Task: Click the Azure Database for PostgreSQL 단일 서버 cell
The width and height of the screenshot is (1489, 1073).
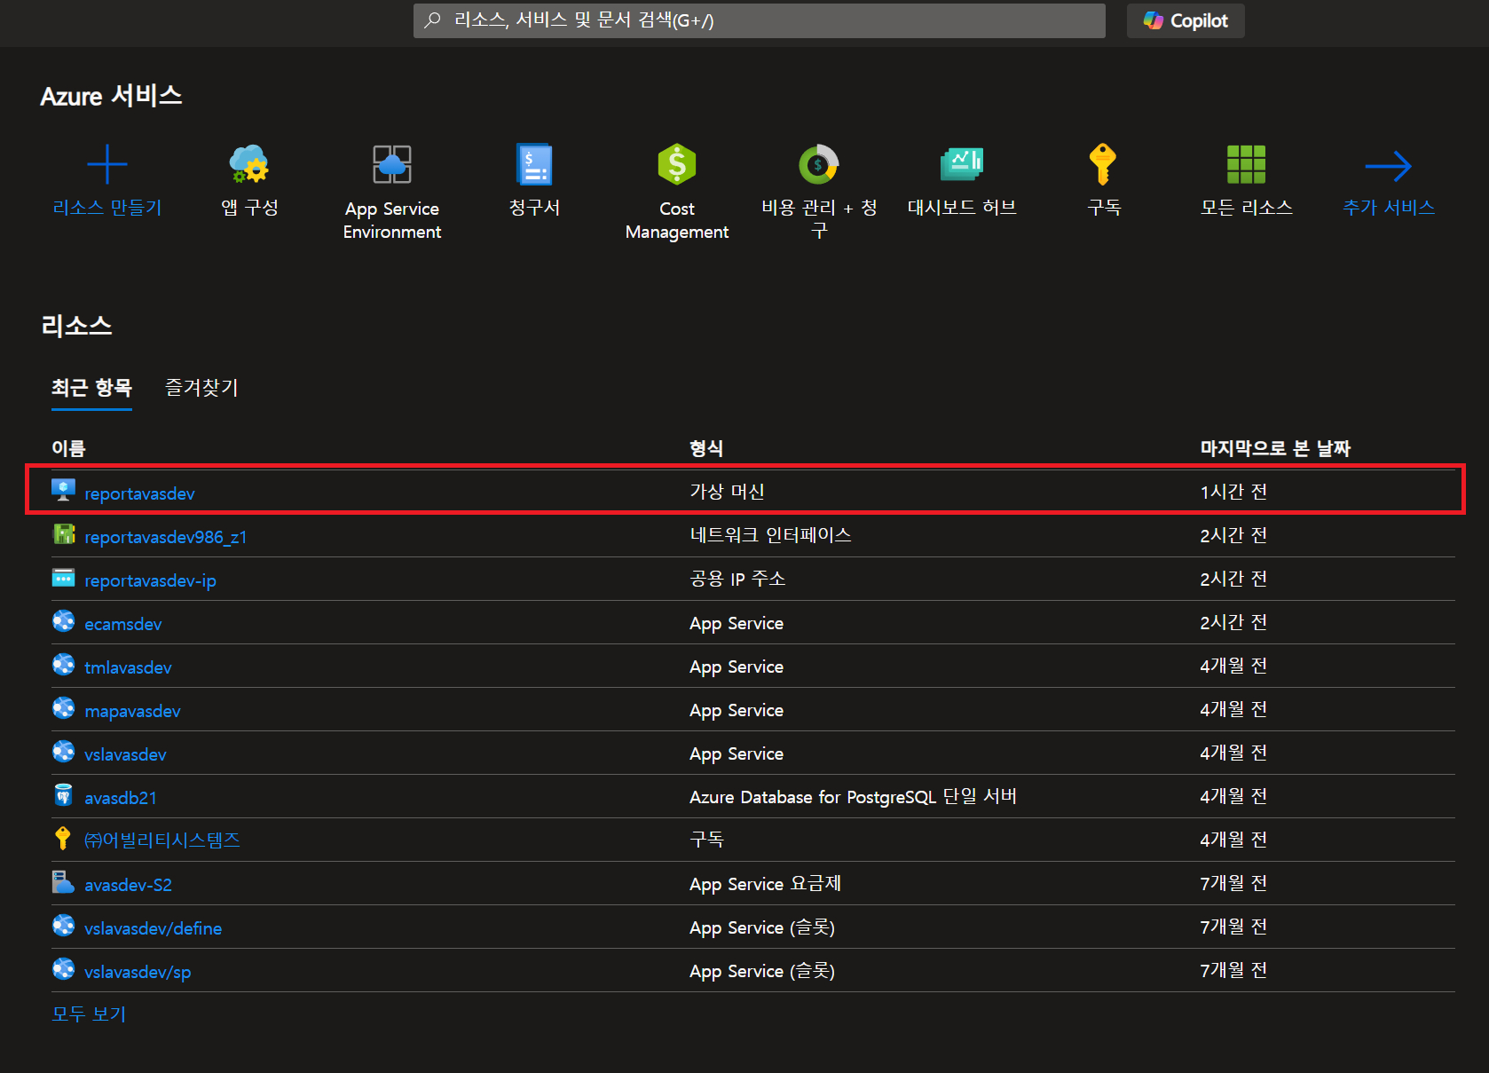Action: [x=853, y=796]
